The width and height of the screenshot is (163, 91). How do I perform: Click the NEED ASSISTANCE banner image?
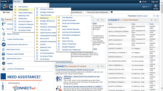21,82
